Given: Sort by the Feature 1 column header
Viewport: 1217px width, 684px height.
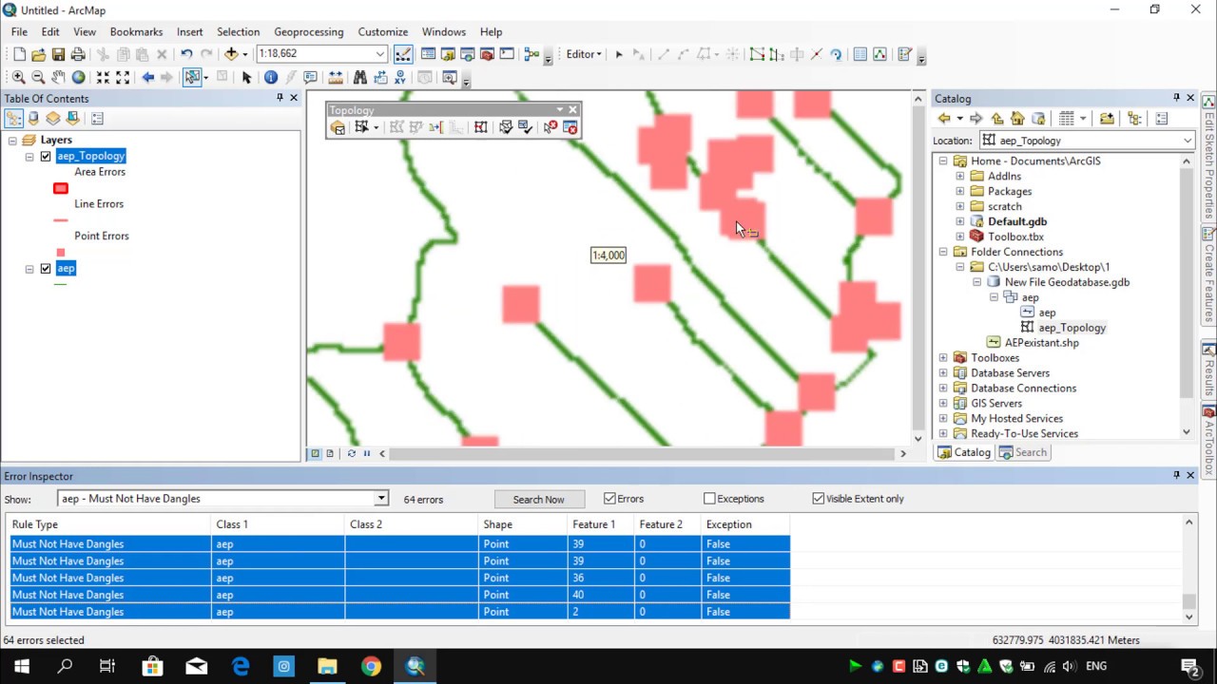Looking at the screenshot, I should click(600, 524).
